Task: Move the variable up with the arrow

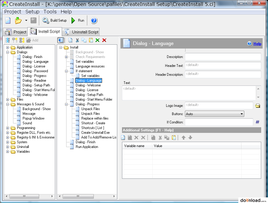Action: 184,138
